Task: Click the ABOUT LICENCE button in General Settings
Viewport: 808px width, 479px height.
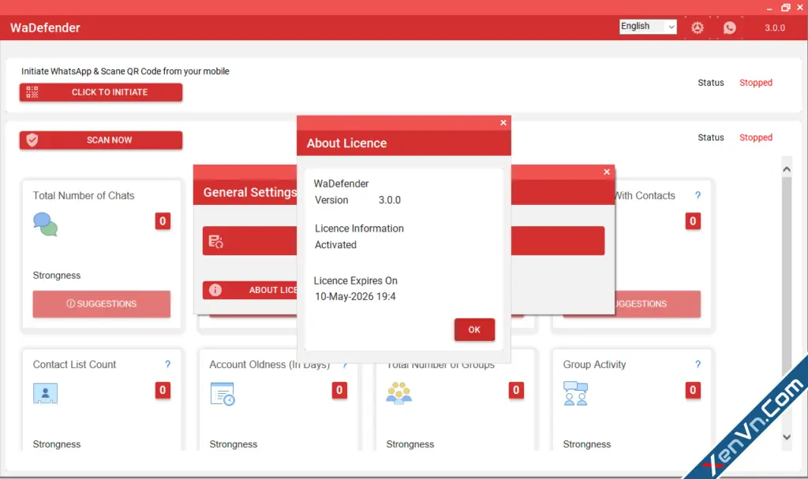Action: pos(250,290)
